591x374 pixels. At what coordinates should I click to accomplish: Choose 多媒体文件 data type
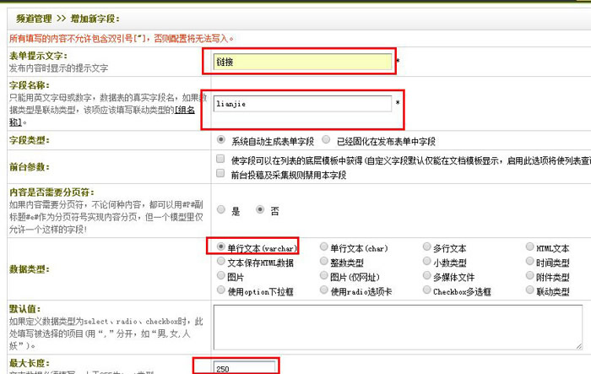(x=426, y=276)
